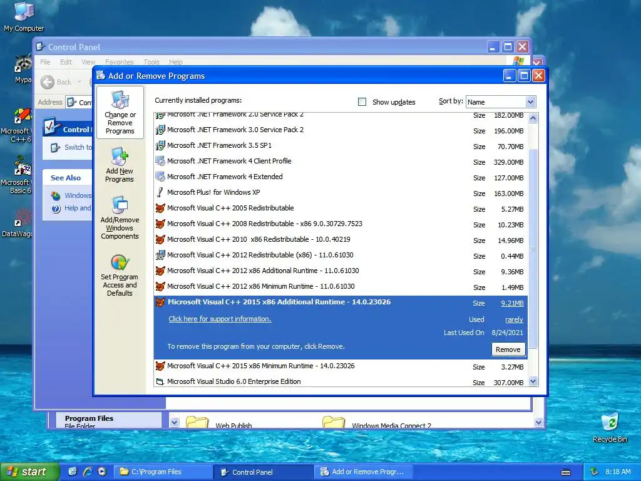Screen dimensions: 641x481
Task: Open Edit menu in Control Panel
Action: pyautogui.click(x=66, y=62)
